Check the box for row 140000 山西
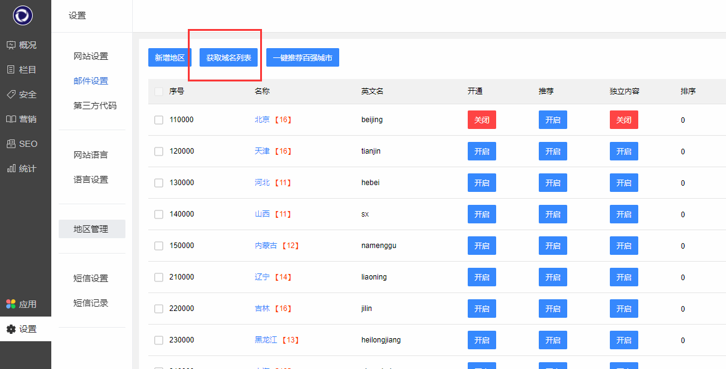The image size is (726, 369). point(159,214)
